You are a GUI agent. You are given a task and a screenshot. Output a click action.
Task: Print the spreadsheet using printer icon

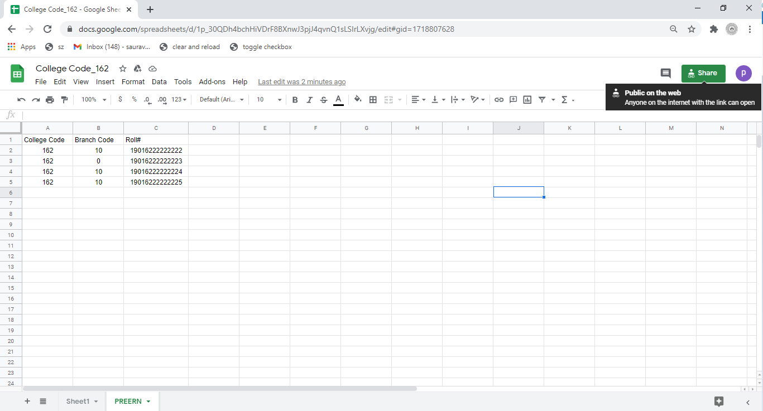50,100
